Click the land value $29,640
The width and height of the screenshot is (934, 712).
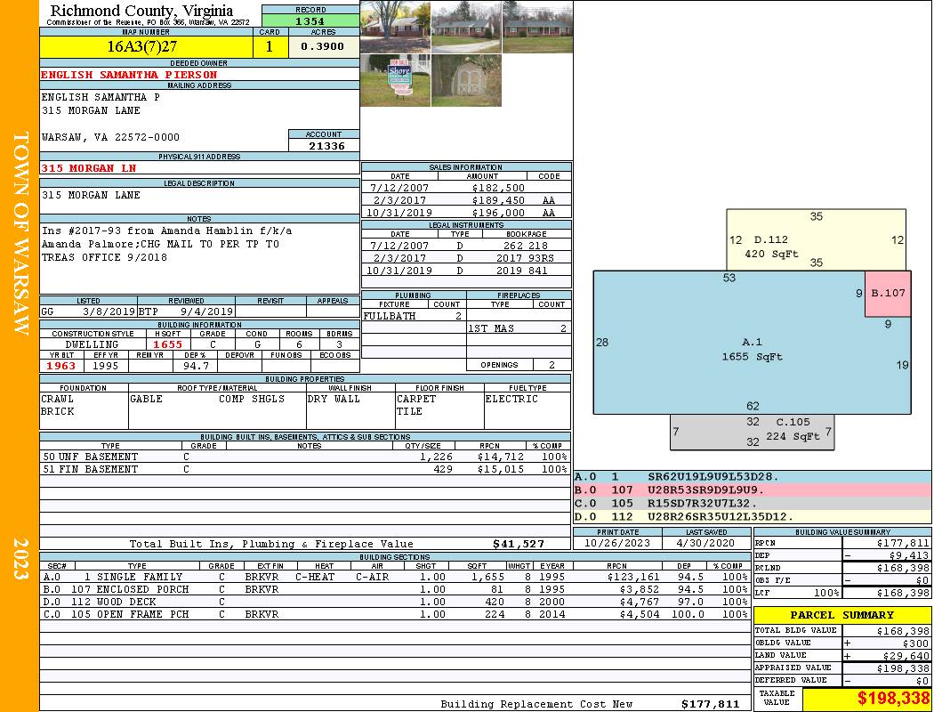tap(906, 656)
